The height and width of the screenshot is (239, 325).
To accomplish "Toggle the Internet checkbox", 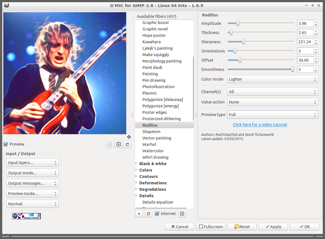I will point(157,214).
